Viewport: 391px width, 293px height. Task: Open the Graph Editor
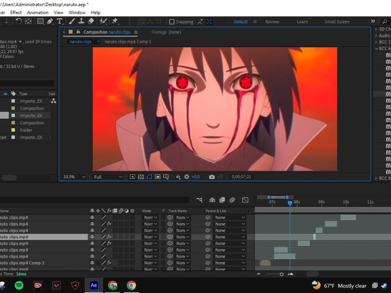[x=245, y=200]
